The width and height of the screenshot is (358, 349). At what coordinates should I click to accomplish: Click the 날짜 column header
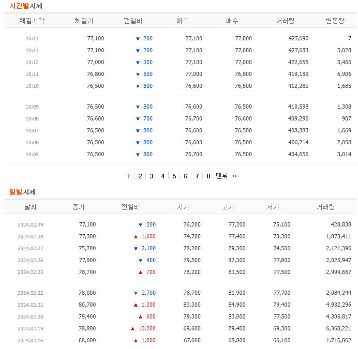pyautogui.click(x=31, y=207)
